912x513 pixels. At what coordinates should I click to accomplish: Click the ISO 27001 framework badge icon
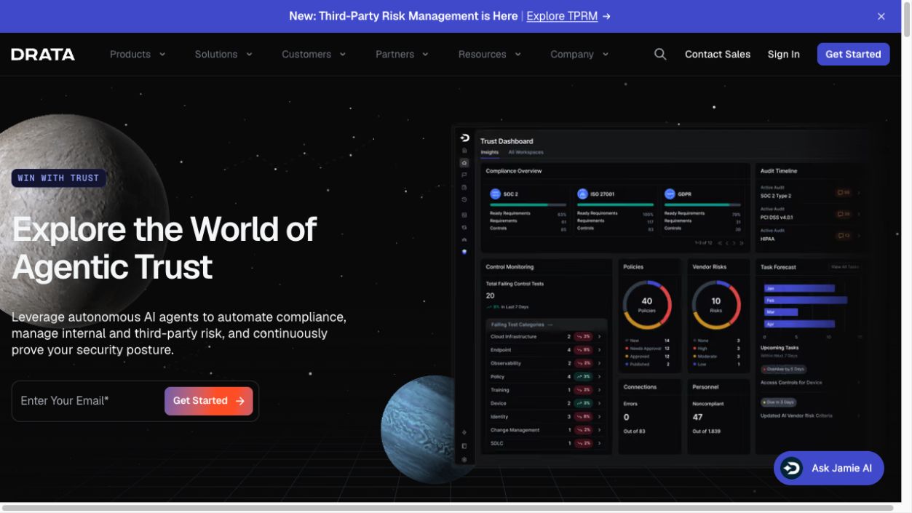tap(582, 194)
